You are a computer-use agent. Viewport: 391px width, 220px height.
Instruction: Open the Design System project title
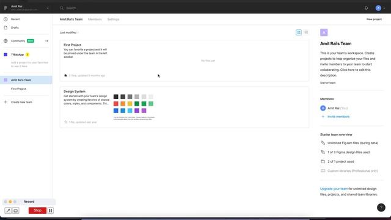coord(75,92)
